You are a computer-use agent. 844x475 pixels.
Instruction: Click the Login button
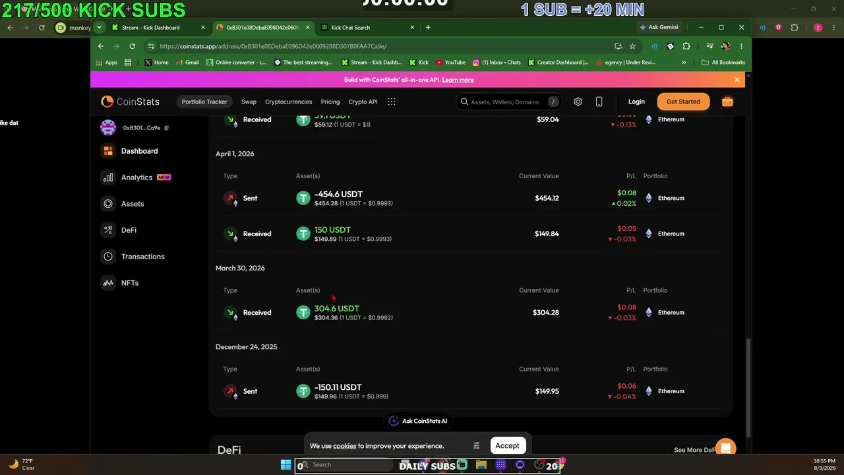[x=636, y=102]
